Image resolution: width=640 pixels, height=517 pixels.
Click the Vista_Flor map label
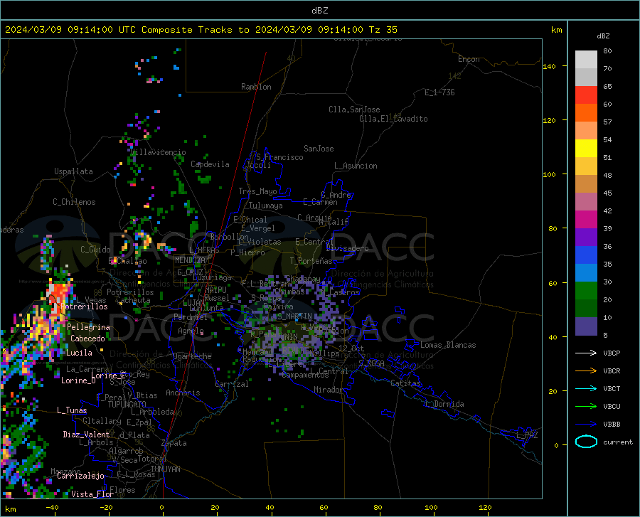point(92,494)
